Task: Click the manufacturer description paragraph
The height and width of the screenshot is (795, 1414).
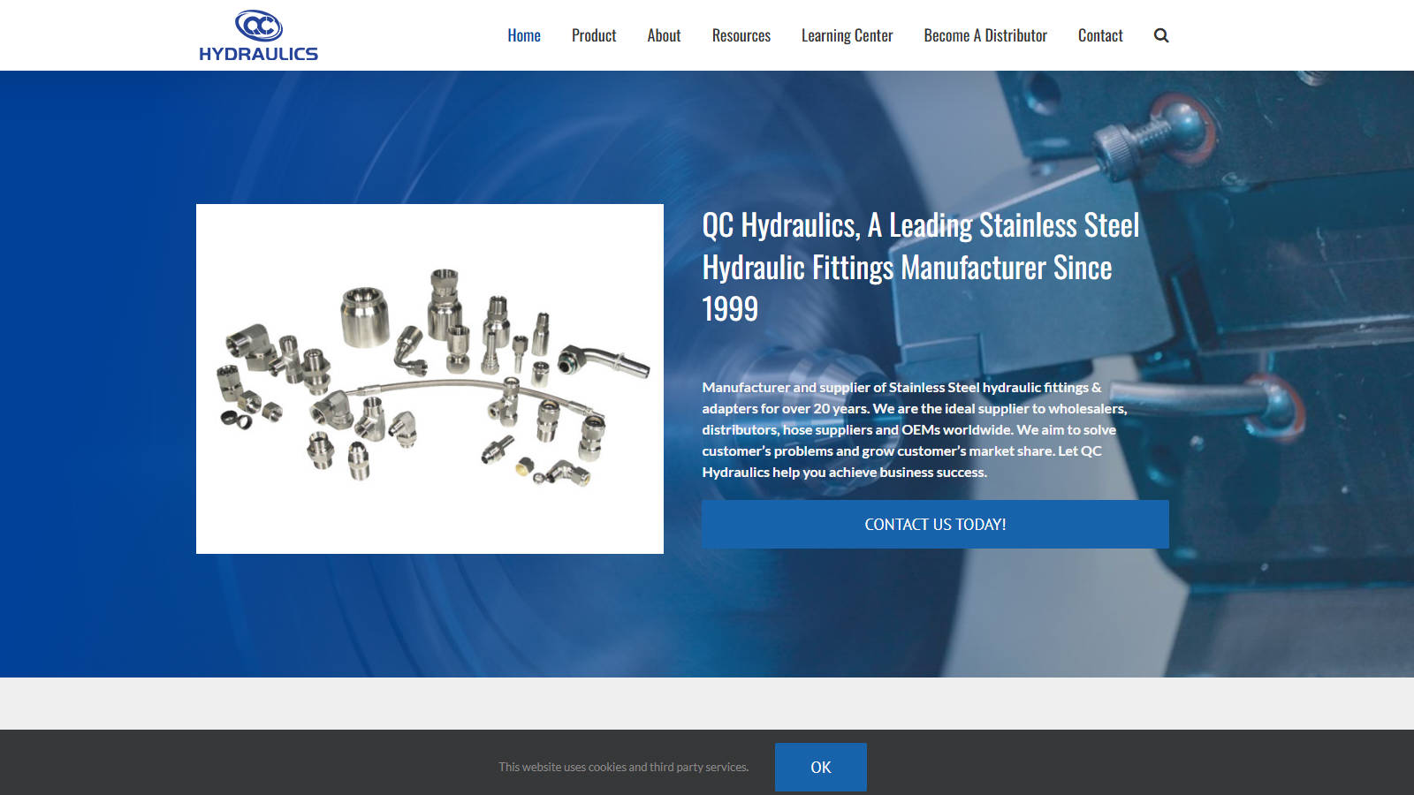Action: click(x=915, y=429)
